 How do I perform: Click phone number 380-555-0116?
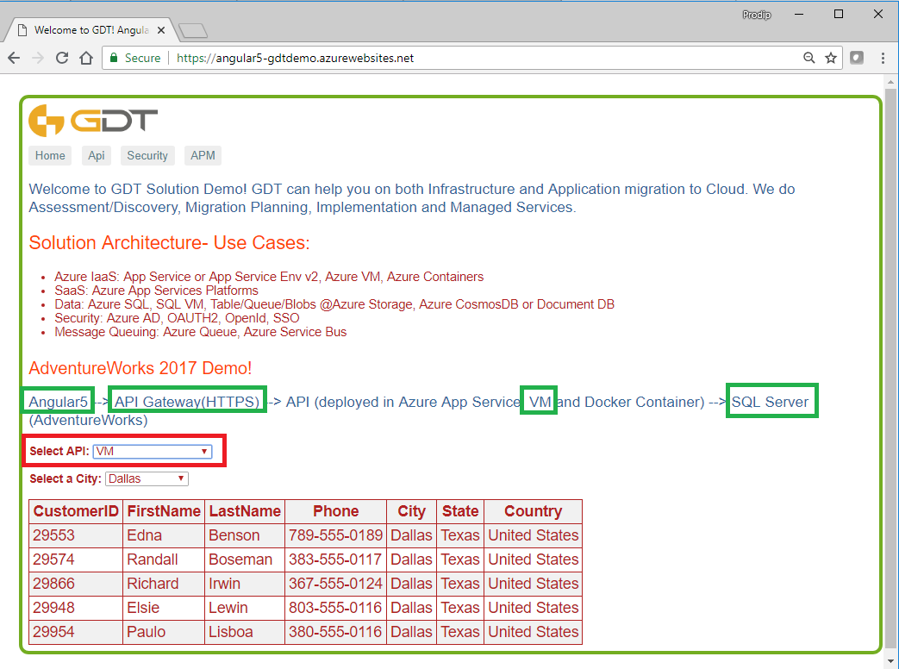336,632
